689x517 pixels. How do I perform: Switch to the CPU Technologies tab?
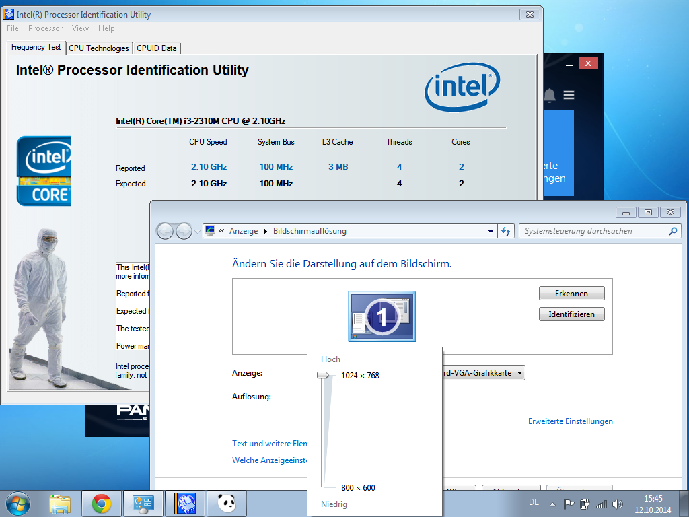click(x=99, y=48)
